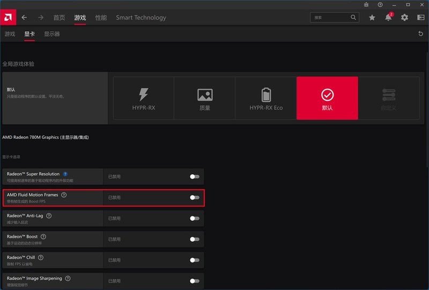Open Image Sharpening help icon
The height and width of the screenshot is (290, 429).
pos(68,278)
